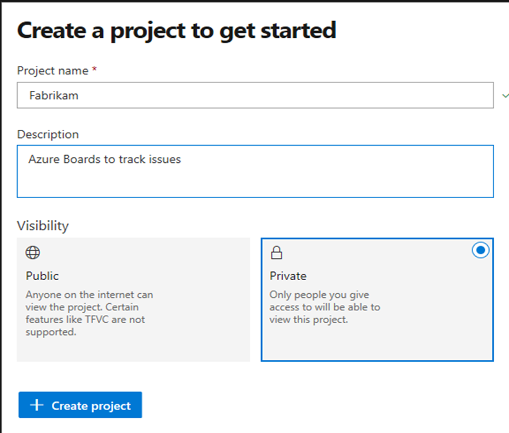Click the Fabrikam project name field

point(255,95)
